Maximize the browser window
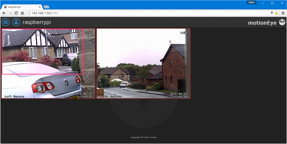This screenshot has height=144, width=287. (272, 3)
